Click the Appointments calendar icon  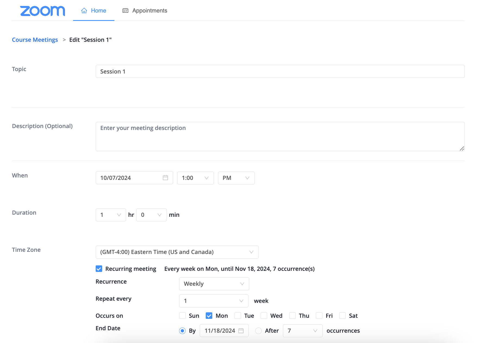click(125, 10)
